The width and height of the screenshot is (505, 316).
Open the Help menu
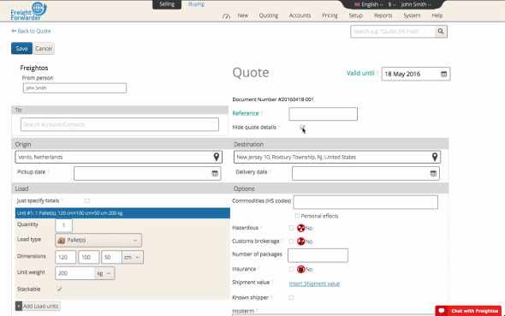tap(437, 15)
